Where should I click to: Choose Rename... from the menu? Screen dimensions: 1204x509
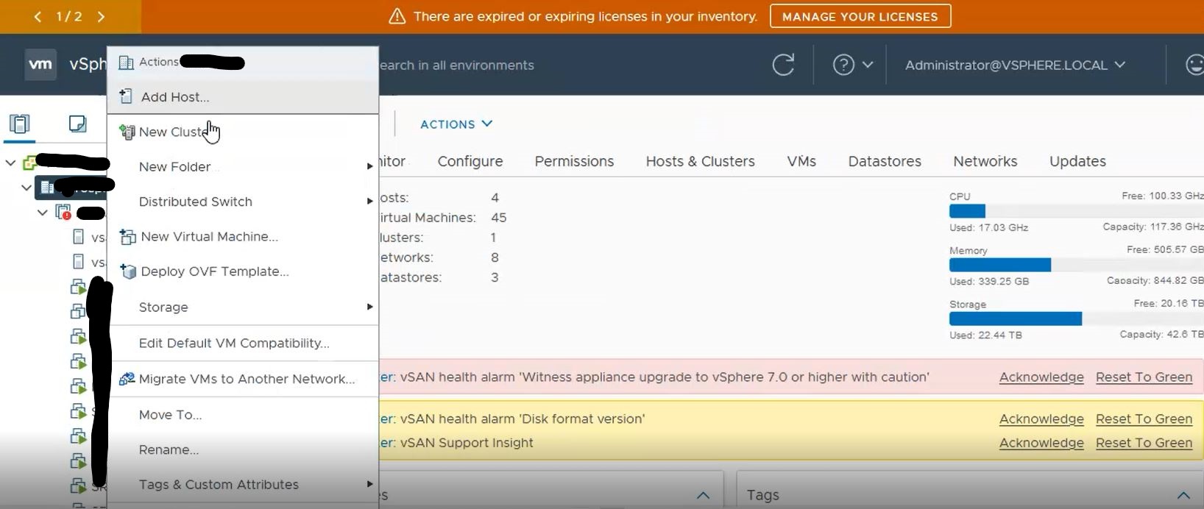(x=243, y=449)
